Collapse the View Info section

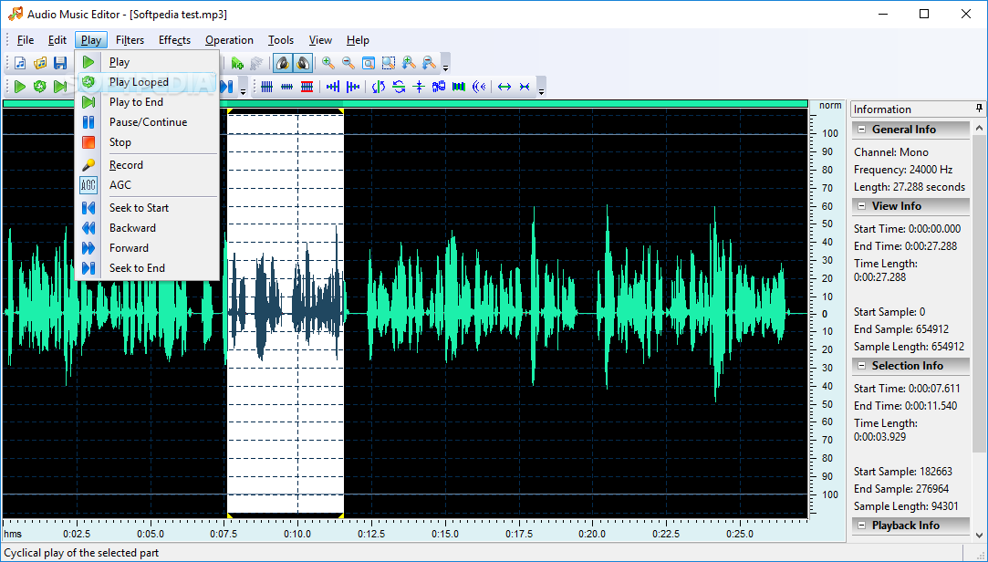[x=861, y=207]
